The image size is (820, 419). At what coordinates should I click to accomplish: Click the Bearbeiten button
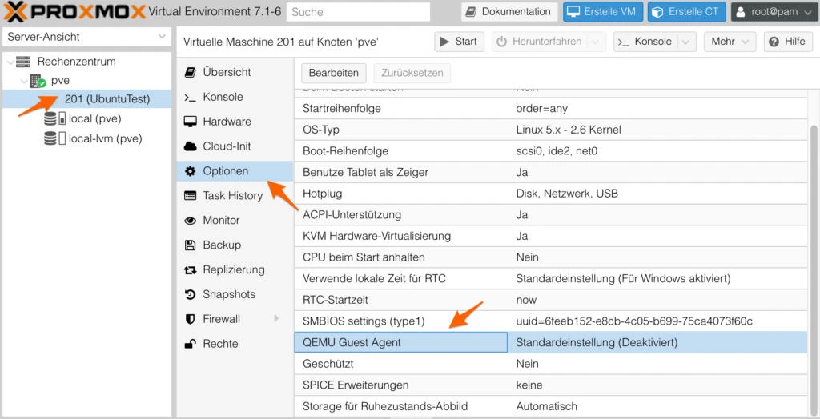pyautogui.click(x=334, y=73)
